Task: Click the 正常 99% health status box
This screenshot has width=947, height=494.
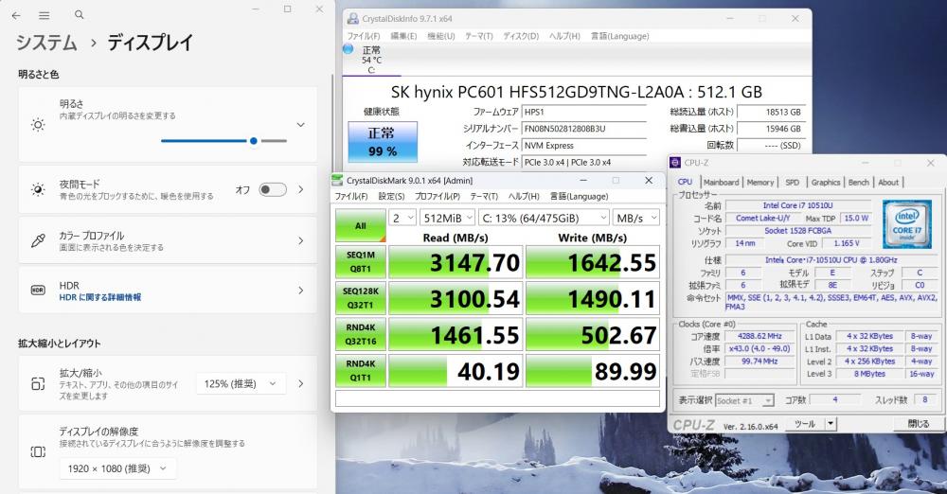Action: coord(382,142)
